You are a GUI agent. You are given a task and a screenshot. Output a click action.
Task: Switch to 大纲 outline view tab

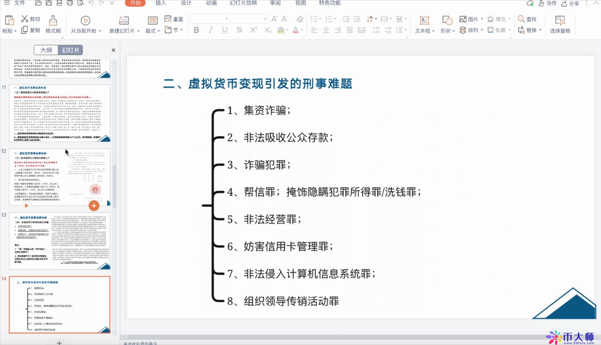[46, 50]
